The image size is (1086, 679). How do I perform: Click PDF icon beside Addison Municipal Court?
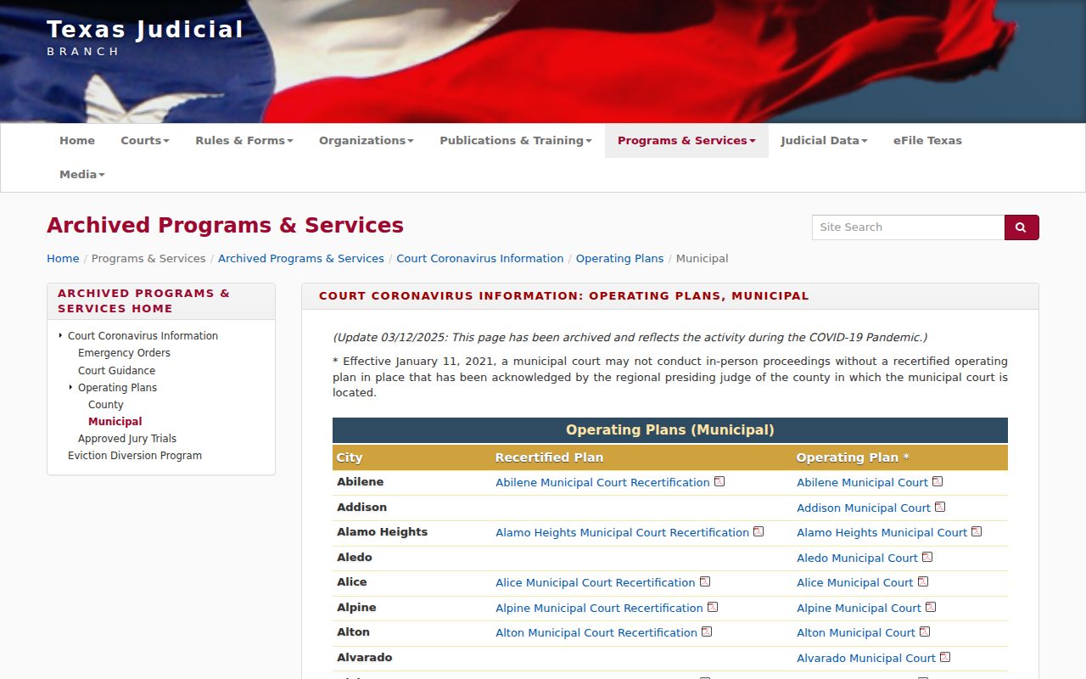click(940, 507)
